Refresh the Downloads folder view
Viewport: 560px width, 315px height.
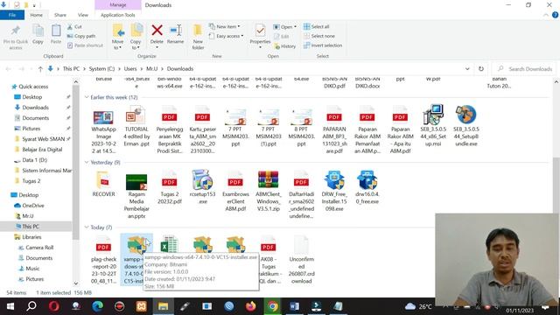pos(480,69)
